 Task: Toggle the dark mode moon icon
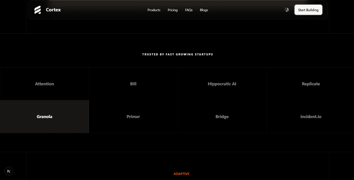[x=286, y=10]
